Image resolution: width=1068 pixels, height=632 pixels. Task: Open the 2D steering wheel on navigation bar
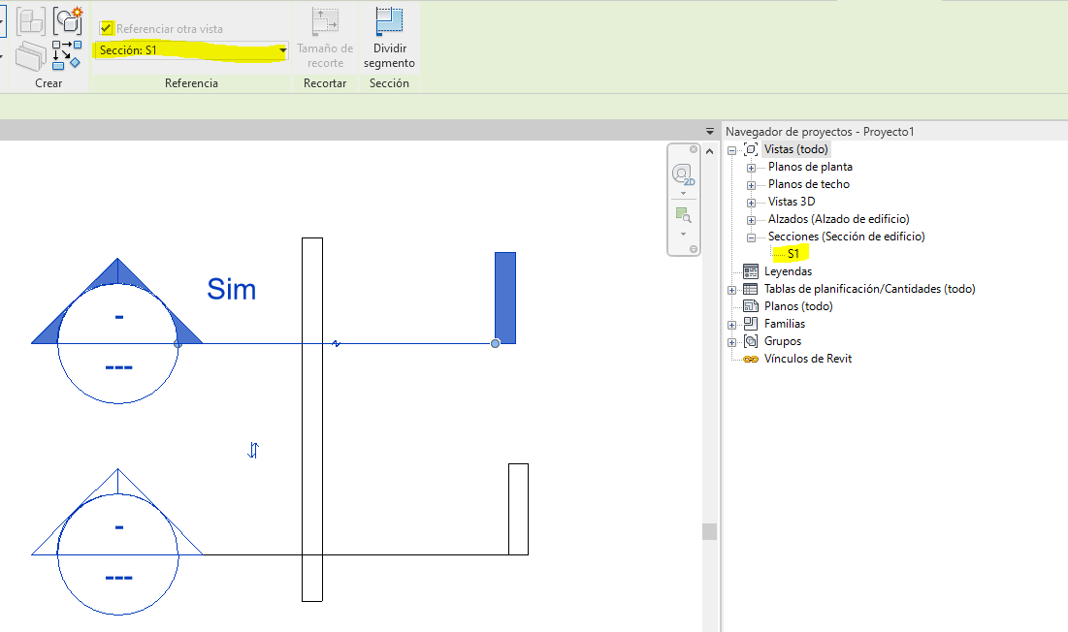tap(683, 173)
